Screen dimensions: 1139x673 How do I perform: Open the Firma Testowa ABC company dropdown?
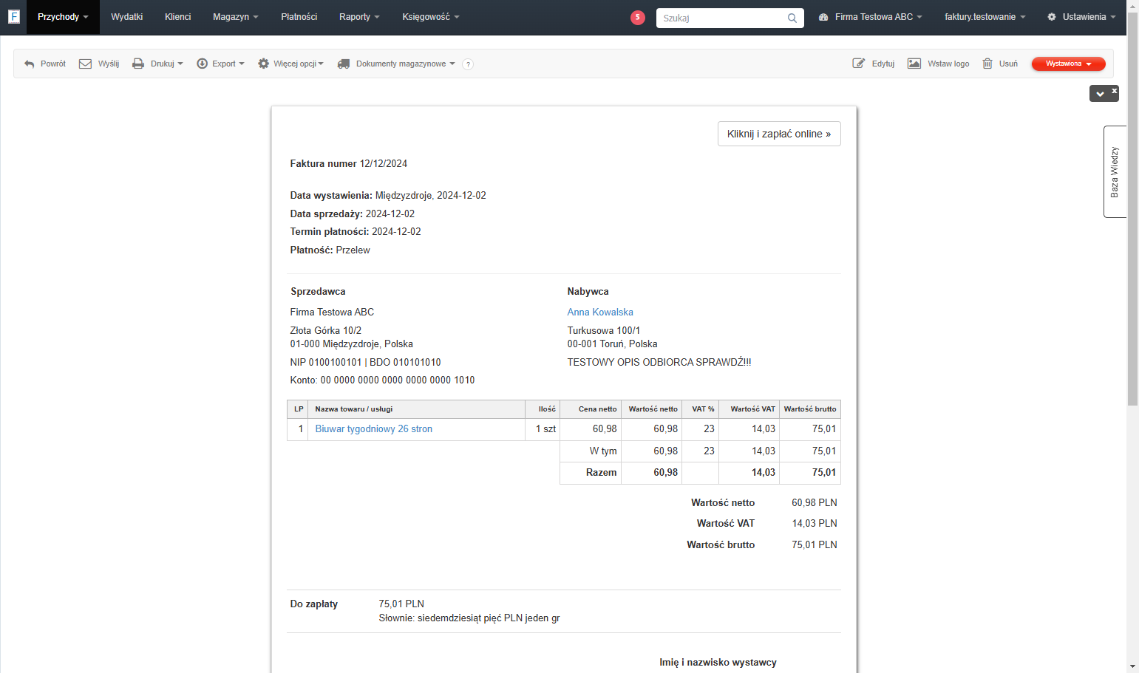point(871,17)
